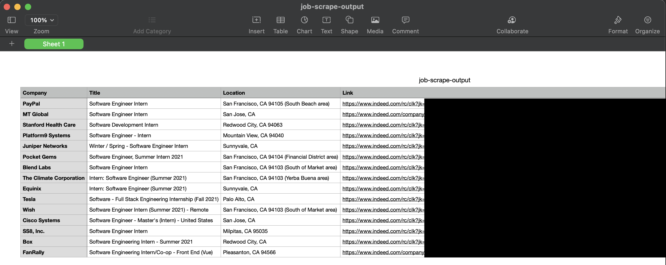The width and height of the screenshot is (666, 265).
Task: Add a new sheet with plus button
Action: tap(12, 44)
